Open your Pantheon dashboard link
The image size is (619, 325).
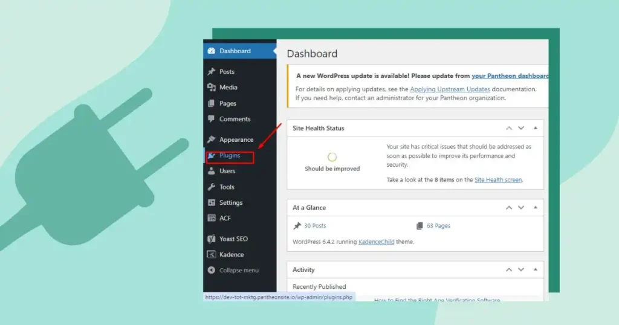coord(510,76)
